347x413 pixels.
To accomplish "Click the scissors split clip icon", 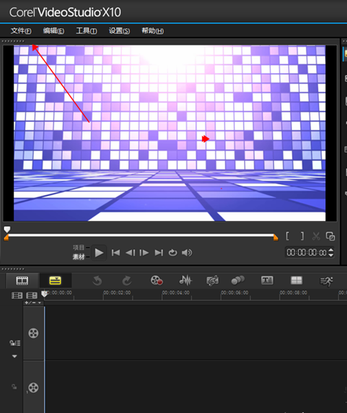I will pos(316,236).
